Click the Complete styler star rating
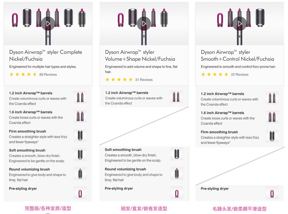The height and width of the screenshot is (214, 288). (x=23, y=75)
